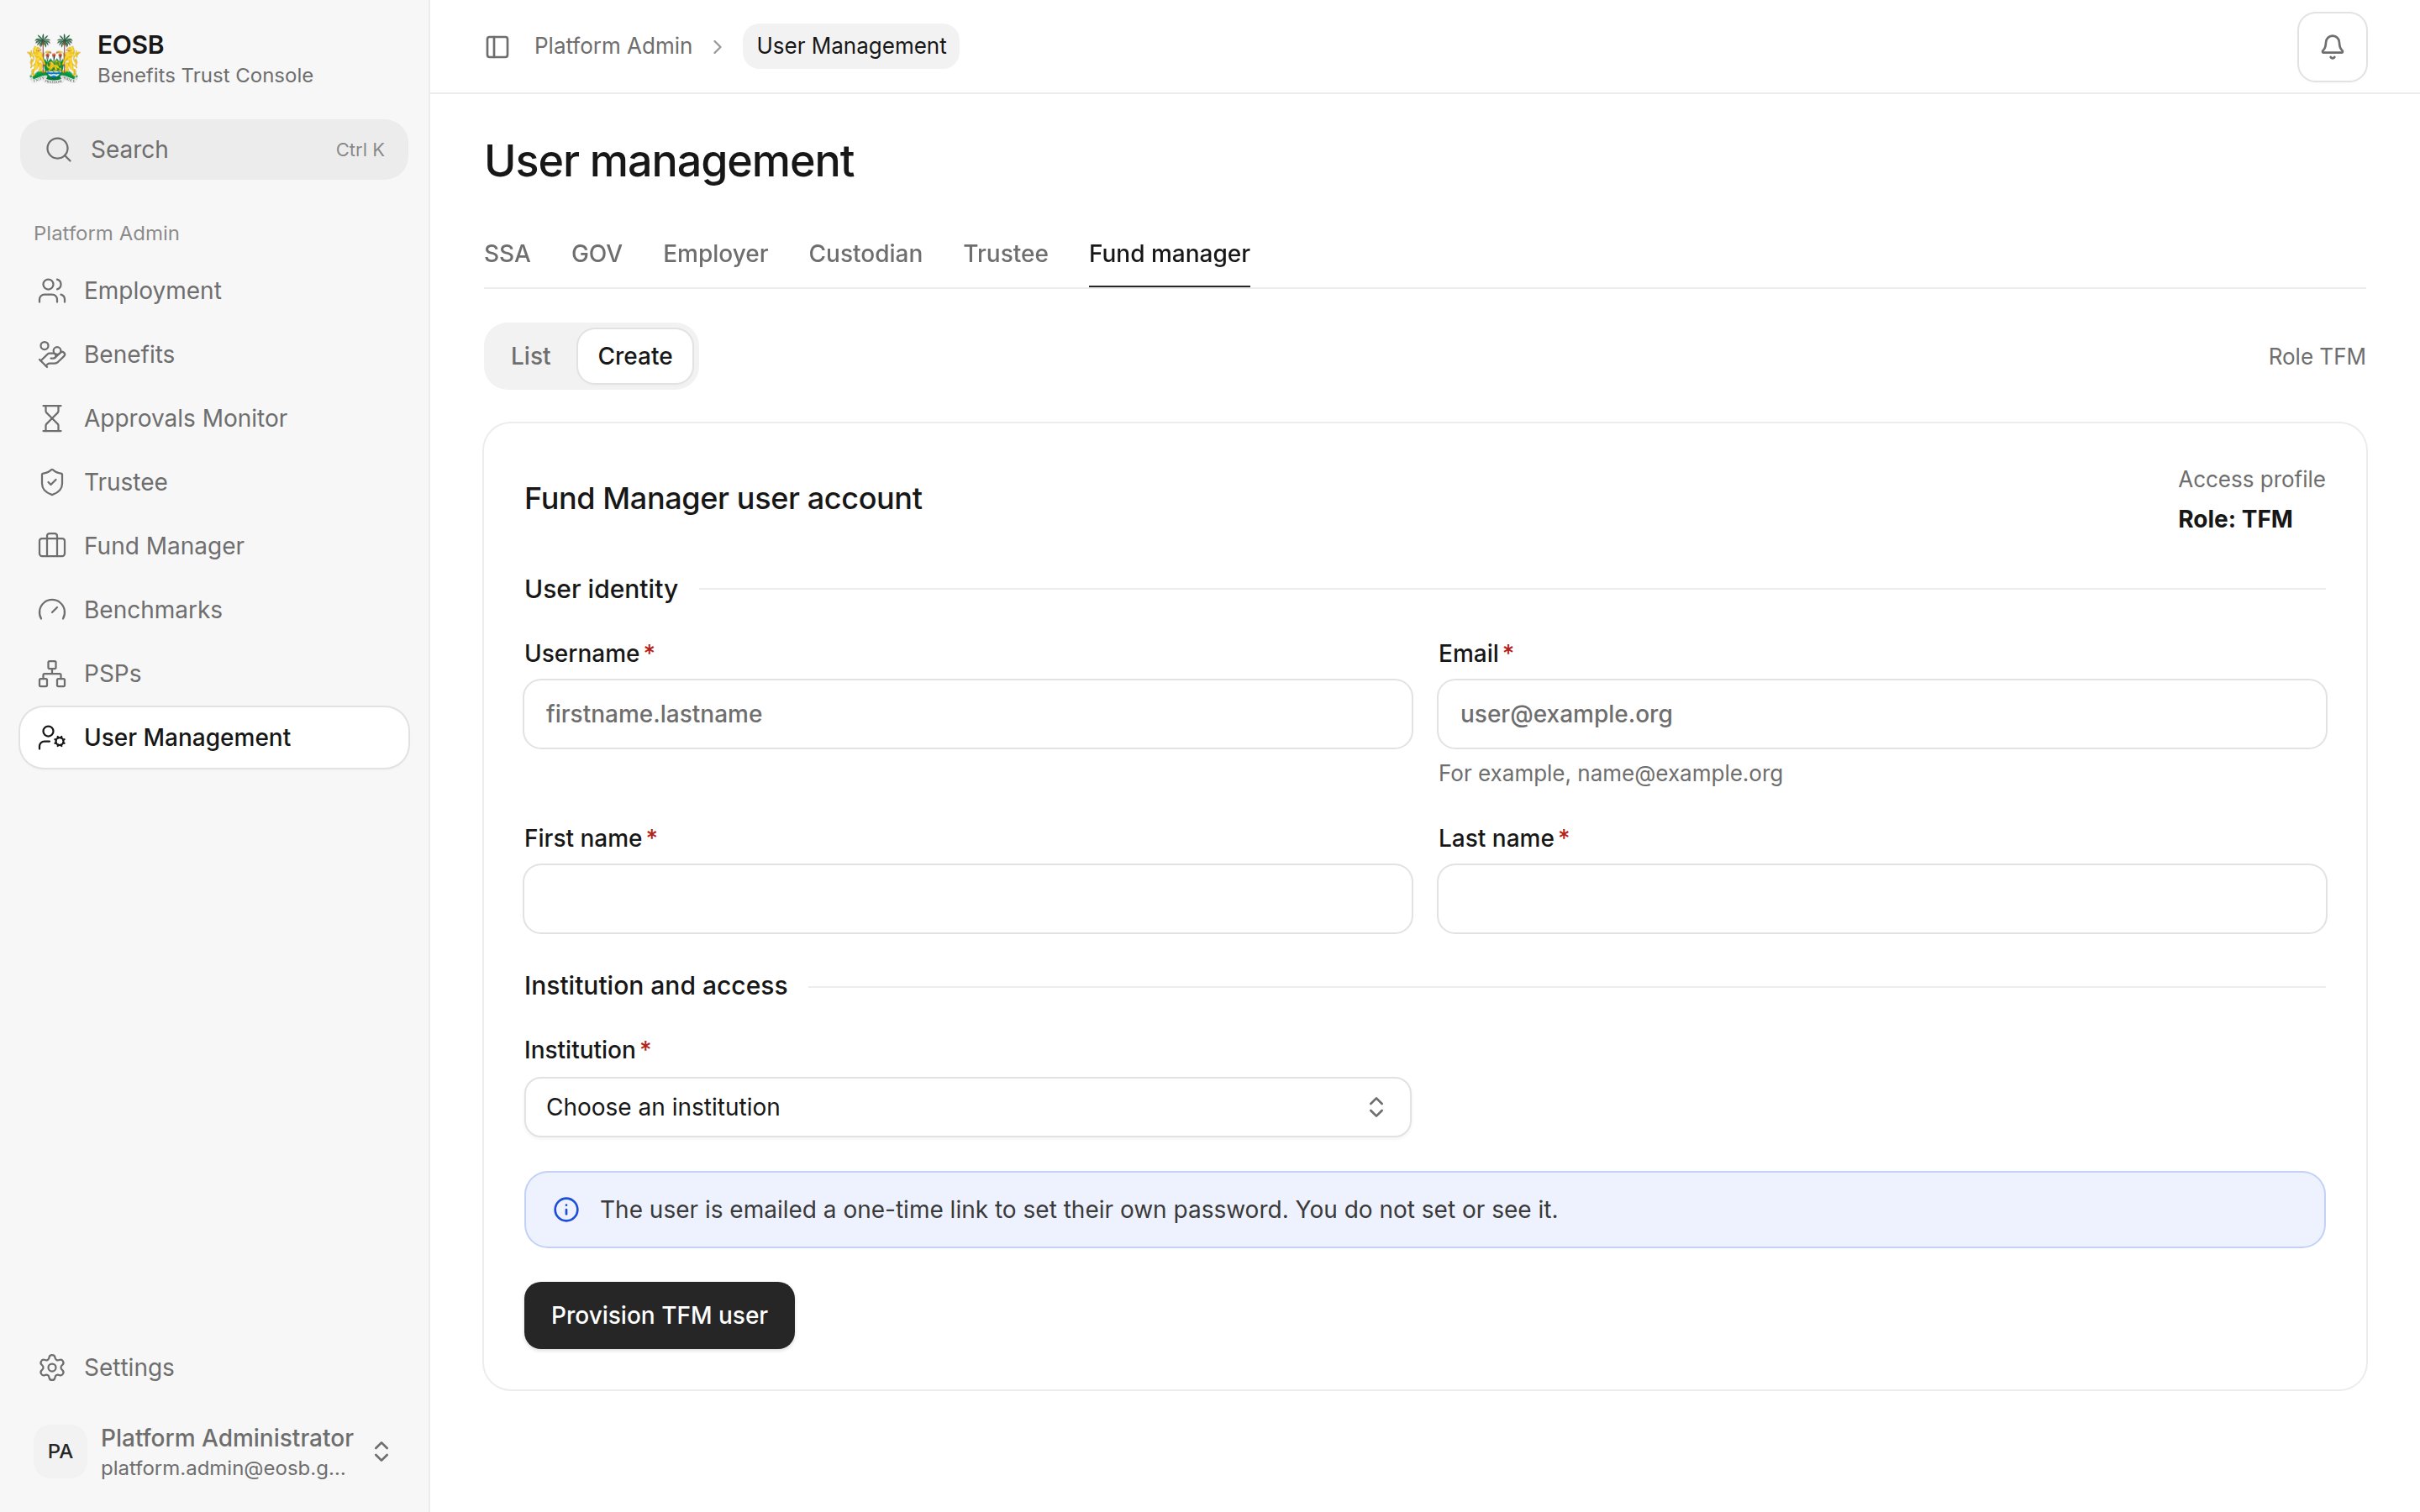This screenshot has height=1512, width=2420.
Task: Focus the Username input field
Action: (x=967, y=714)
